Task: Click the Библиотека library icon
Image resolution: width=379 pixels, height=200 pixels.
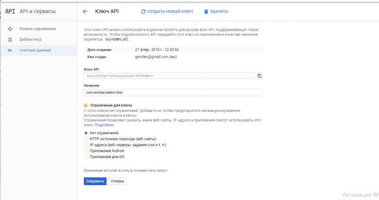Action: click(x=10, y=39)
